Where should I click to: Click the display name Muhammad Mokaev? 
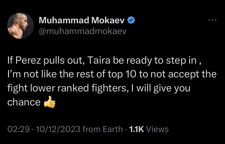click(x=82, y=20)
